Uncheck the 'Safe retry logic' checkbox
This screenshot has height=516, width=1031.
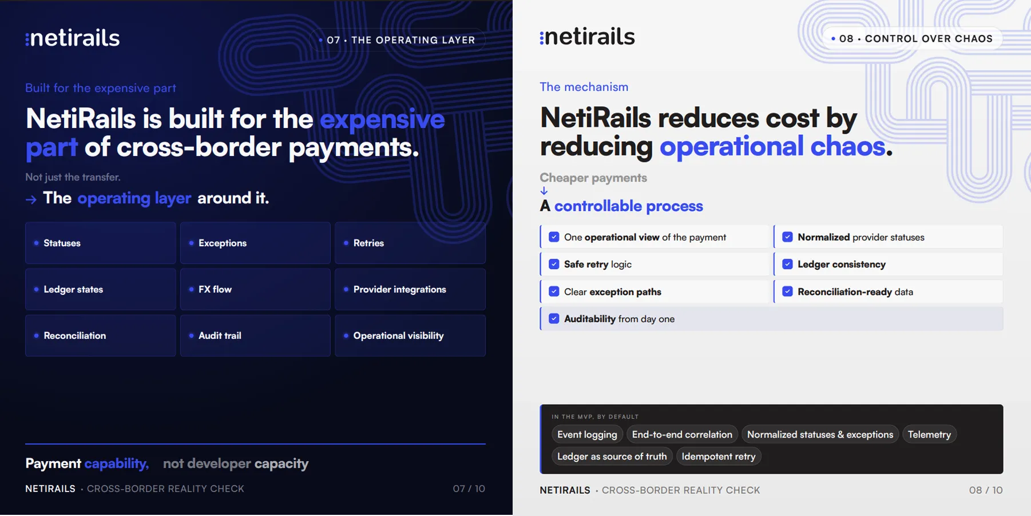pos(554,264)
